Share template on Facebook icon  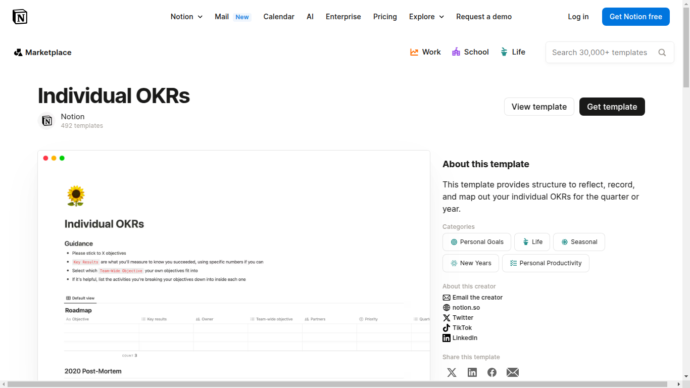pyautogui.click(x=492, y=372)
